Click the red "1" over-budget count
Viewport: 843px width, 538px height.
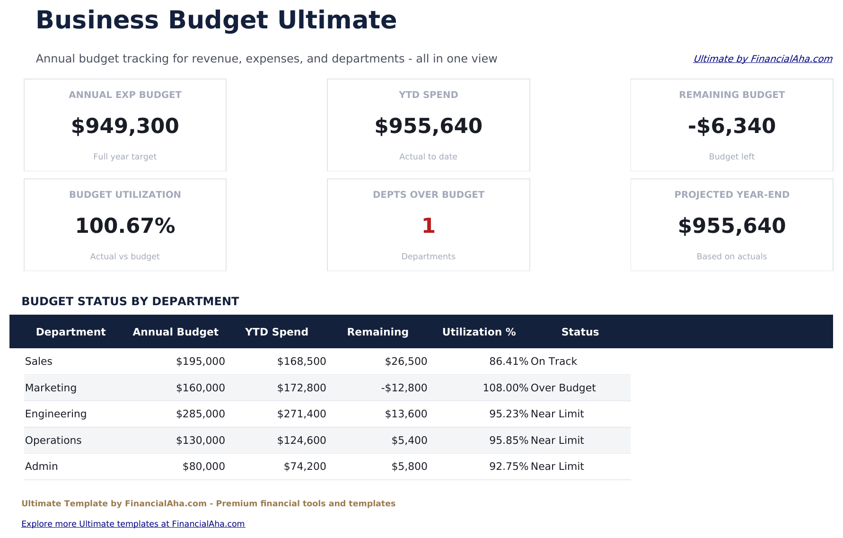pos(428,226)
